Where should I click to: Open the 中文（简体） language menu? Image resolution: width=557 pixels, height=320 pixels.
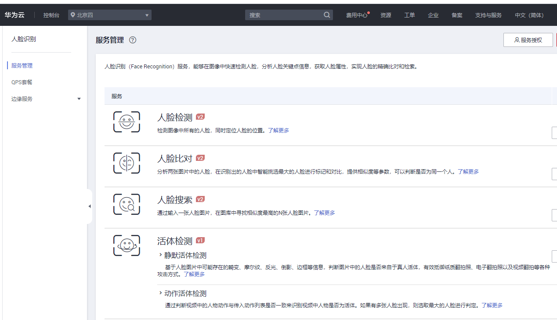529,15
